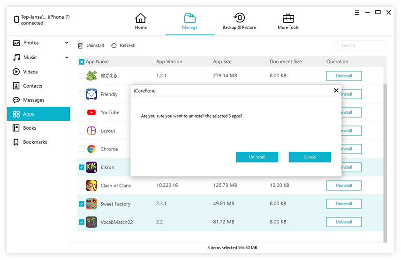Select Contacts in the sidebar
The image size is (401, 260).
(x=33, y=86)
